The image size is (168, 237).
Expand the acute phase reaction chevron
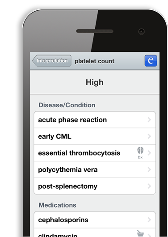[149, 120]
